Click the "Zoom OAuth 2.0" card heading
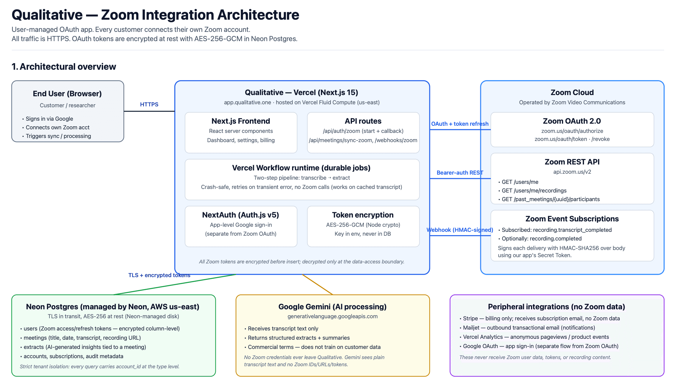Screen dimensions: 680x385 click(x=572, y=121)
